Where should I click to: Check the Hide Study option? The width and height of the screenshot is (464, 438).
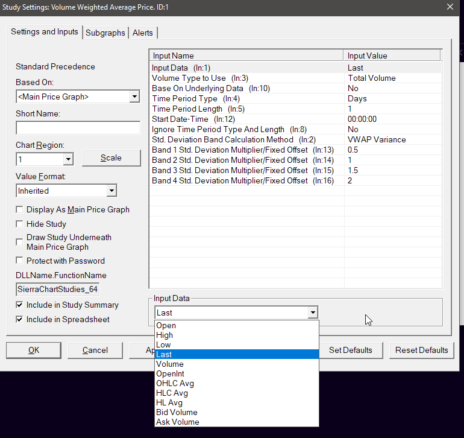click(x=20, y=224)
